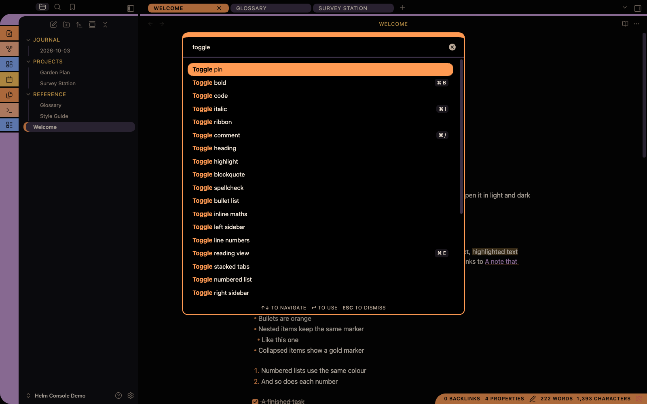Select the Toggle reading view command
The width and height of the screenshot is (647, 404).
pyautogui.click(x=320, y=253)
